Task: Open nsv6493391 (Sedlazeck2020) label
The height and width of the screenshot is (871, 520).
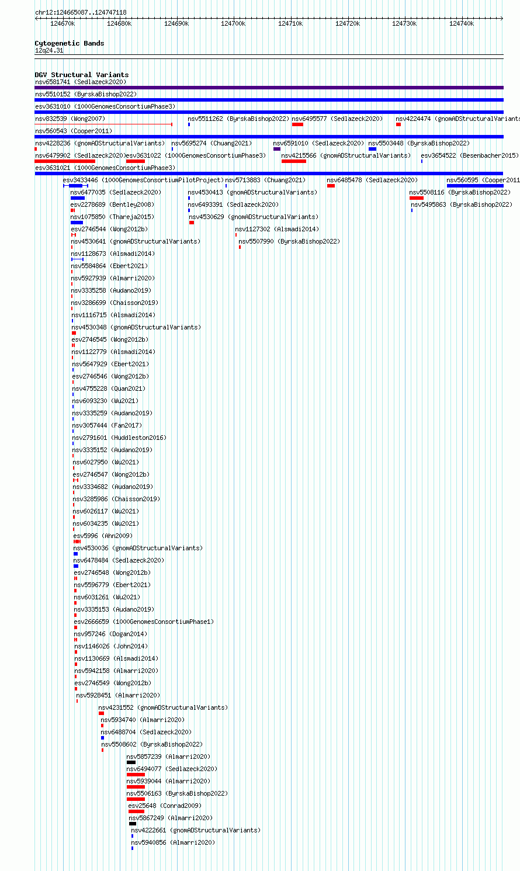Action: pos(233,204)
